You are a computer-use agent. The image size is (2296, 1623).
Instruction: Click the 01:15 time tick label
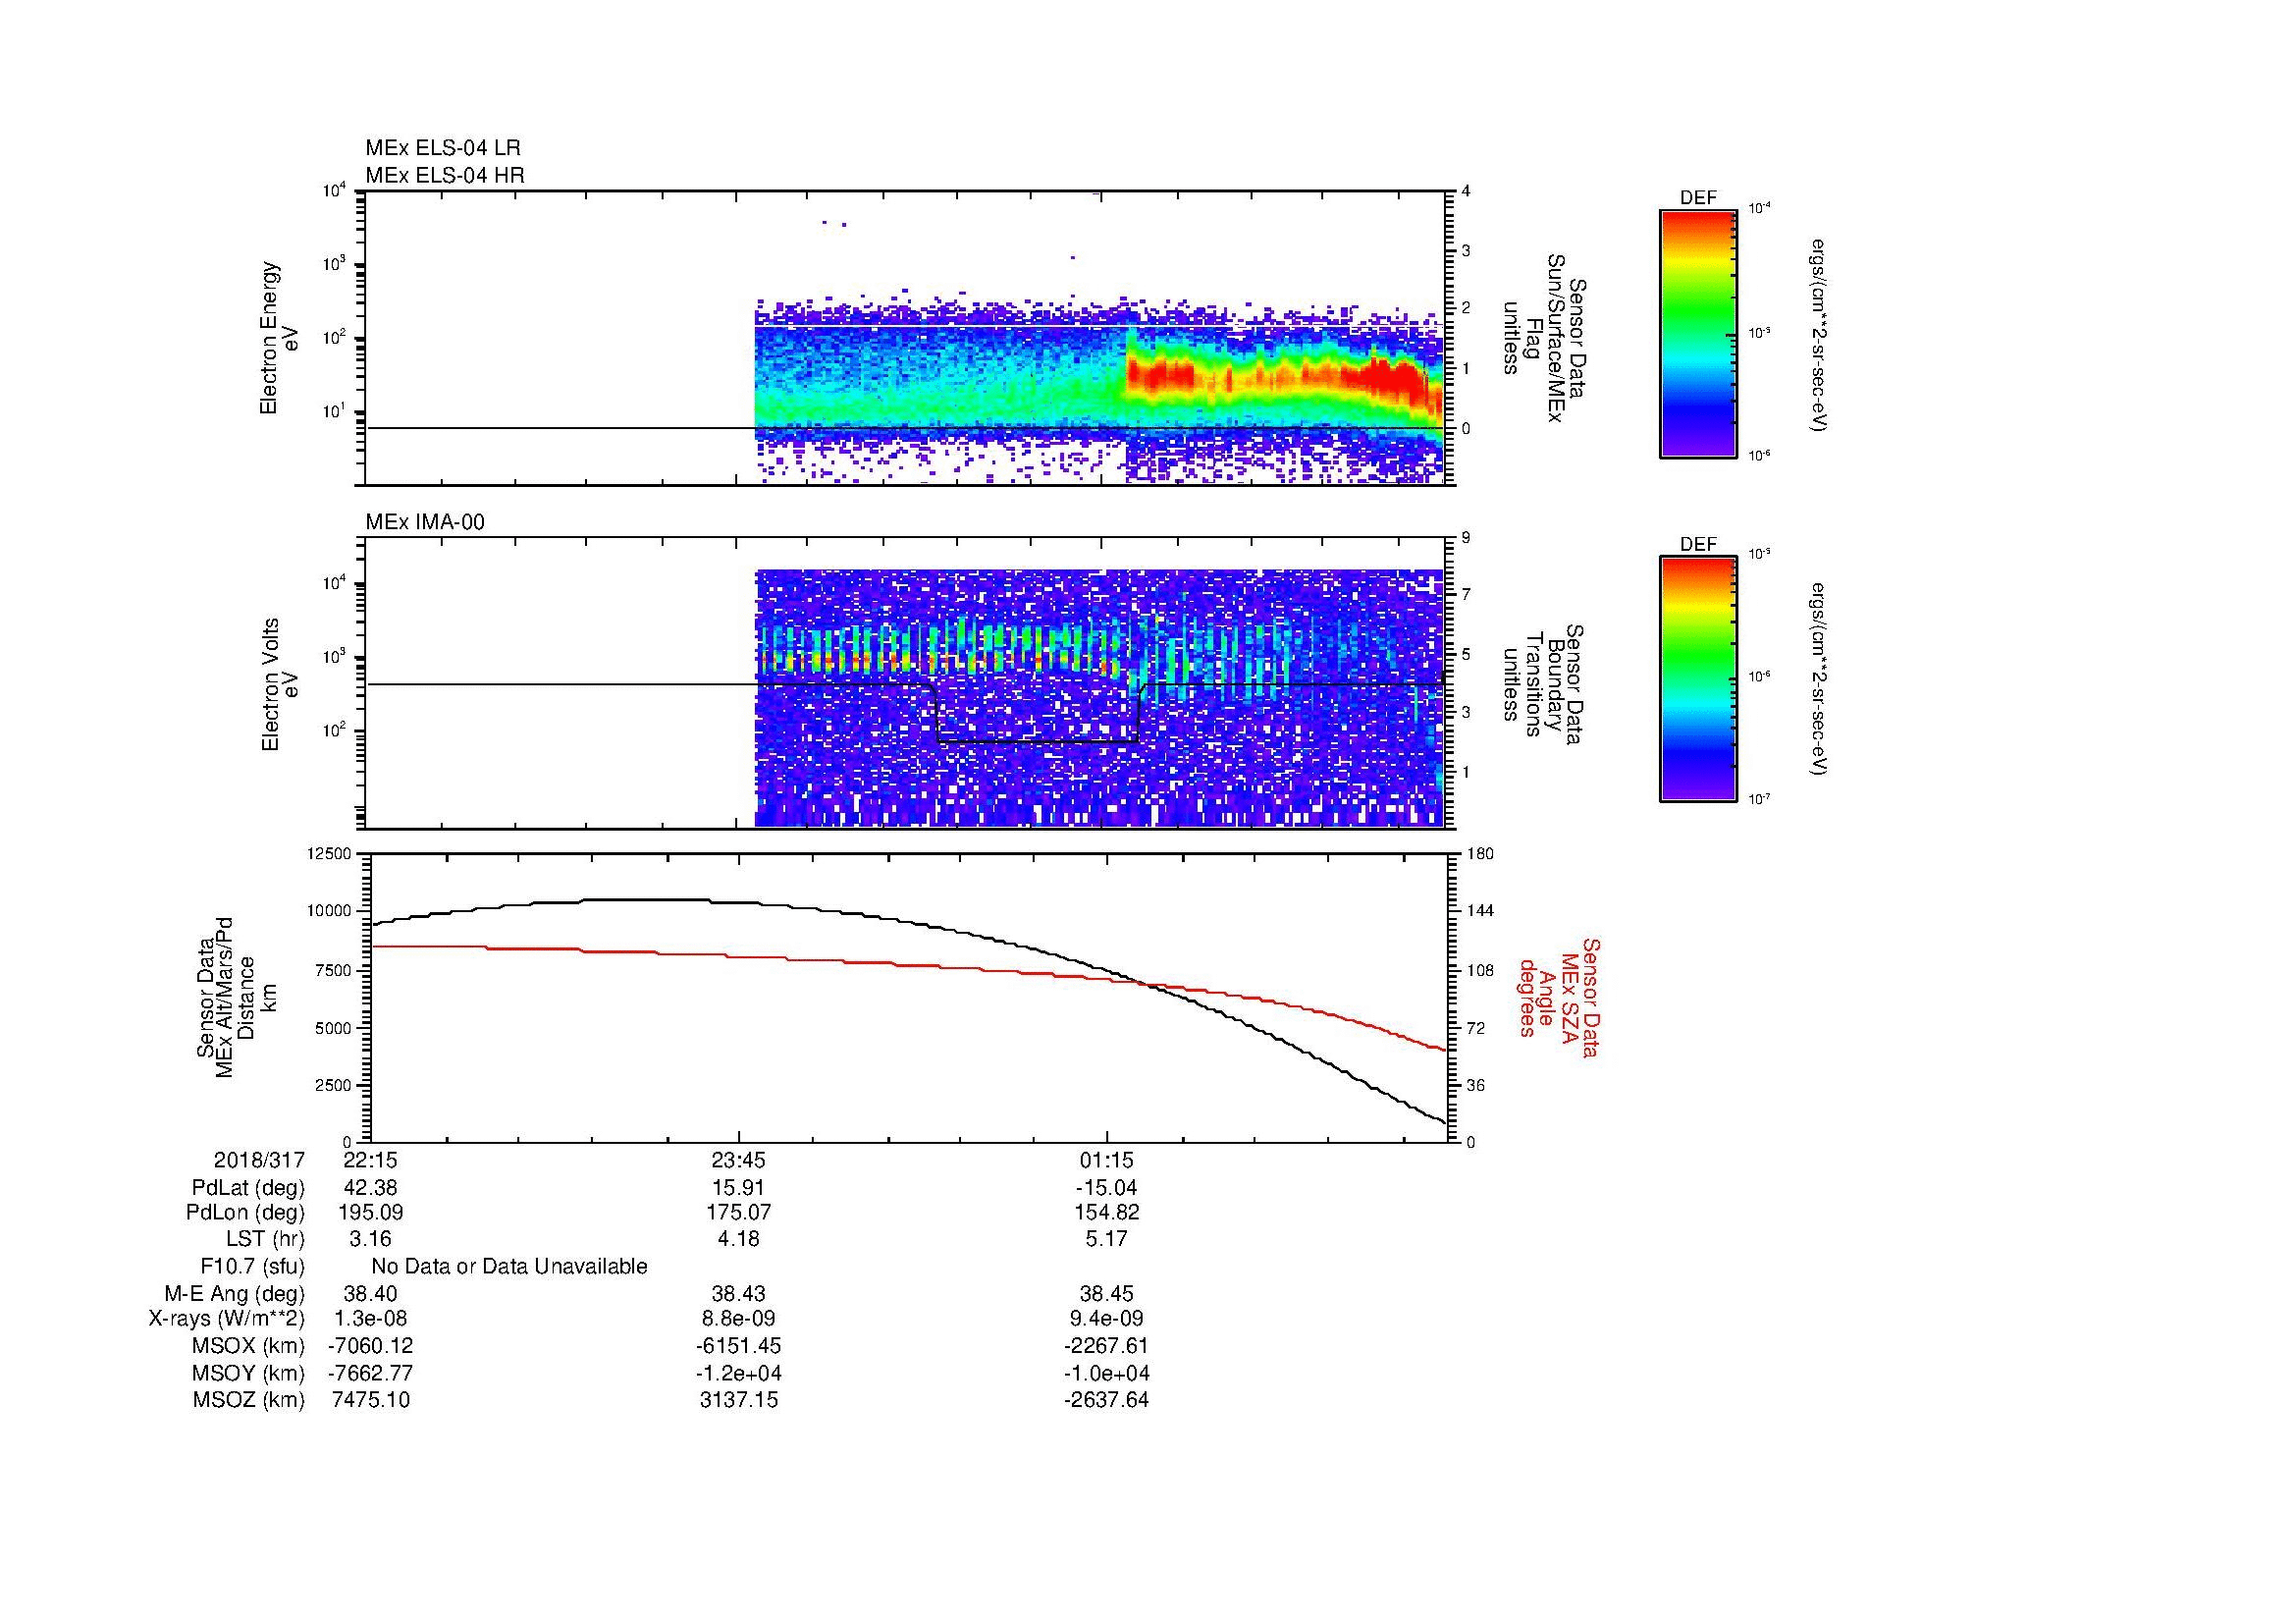1107,1161
